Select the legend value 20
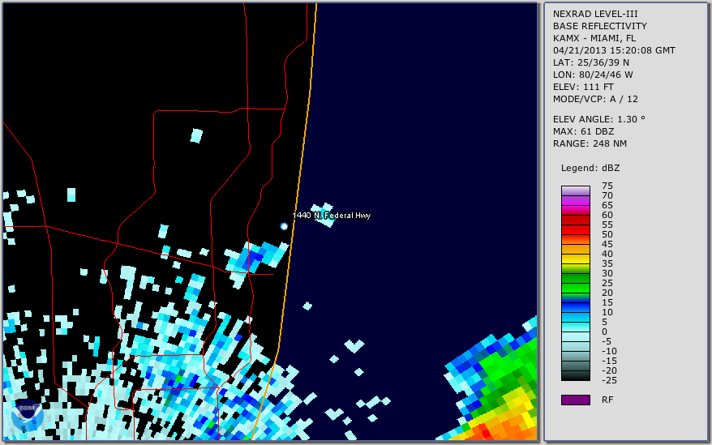The width and height of the screenshot is (712, 445). coord(607,293)
